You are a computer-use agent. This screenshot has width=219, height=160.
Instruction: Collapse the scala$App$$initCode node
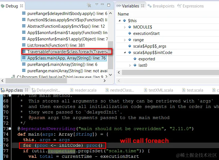(125, 52)
